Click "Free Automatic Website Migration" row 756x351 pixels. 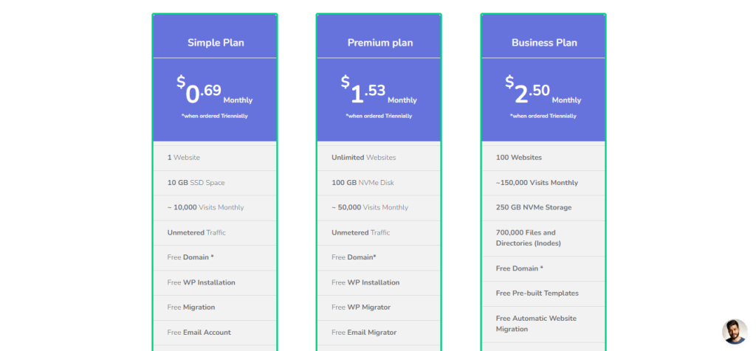pyautogui.click(x=536, y=324)
